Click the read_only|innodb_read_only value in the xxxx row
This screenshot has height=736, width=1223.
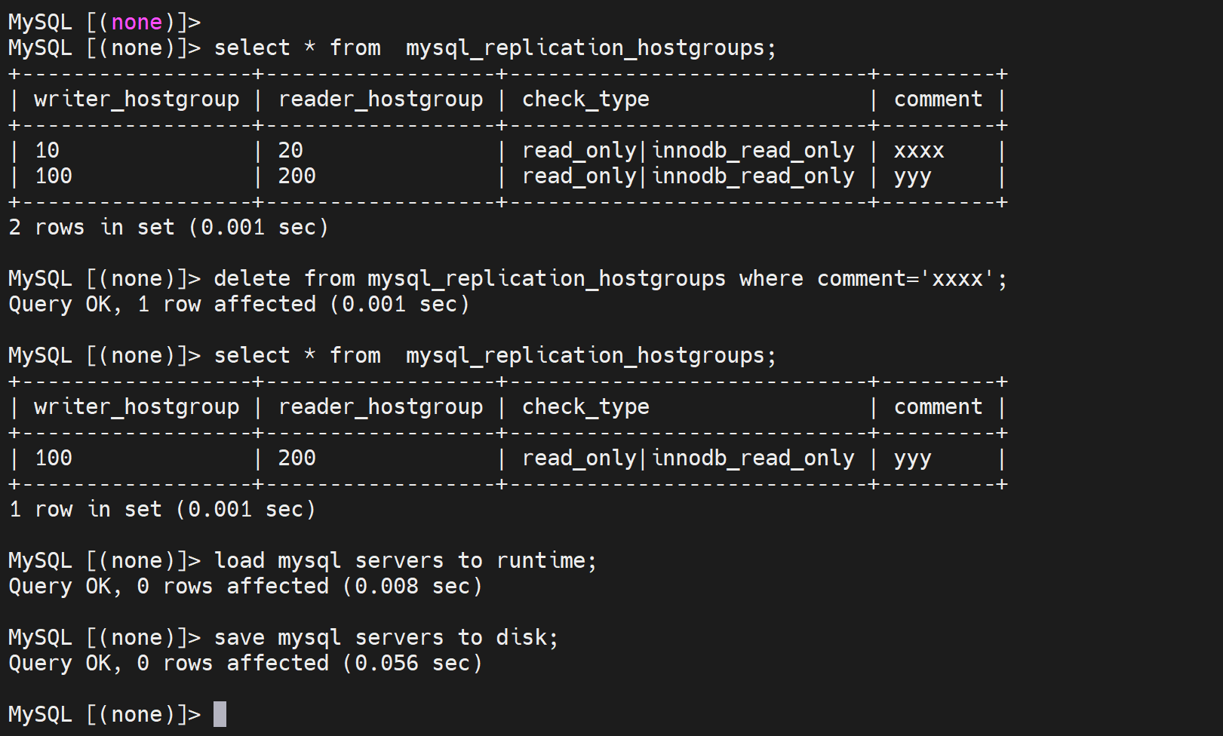(688, 151)
